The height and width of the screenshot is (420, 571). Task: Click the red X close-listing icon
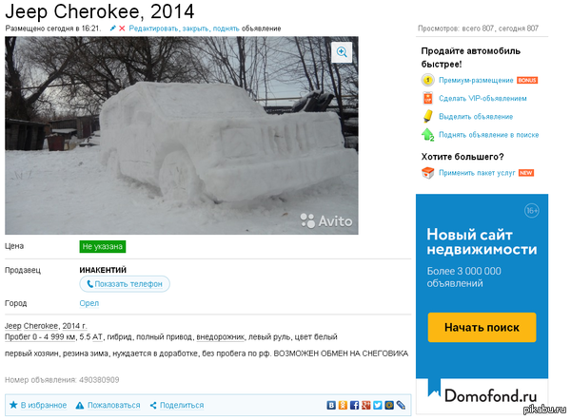pyautogui.click(x=122, y=29)
